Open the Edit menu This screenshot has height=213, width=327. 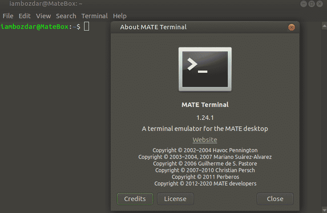click(x=24, y=16)
